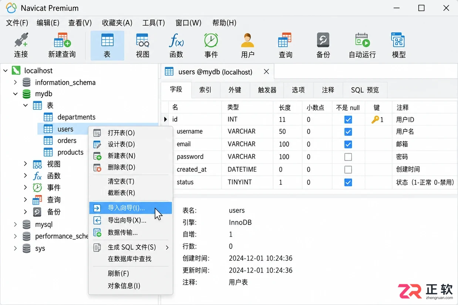Toggle 不是 null checkbox for created_at

[348, 170]
